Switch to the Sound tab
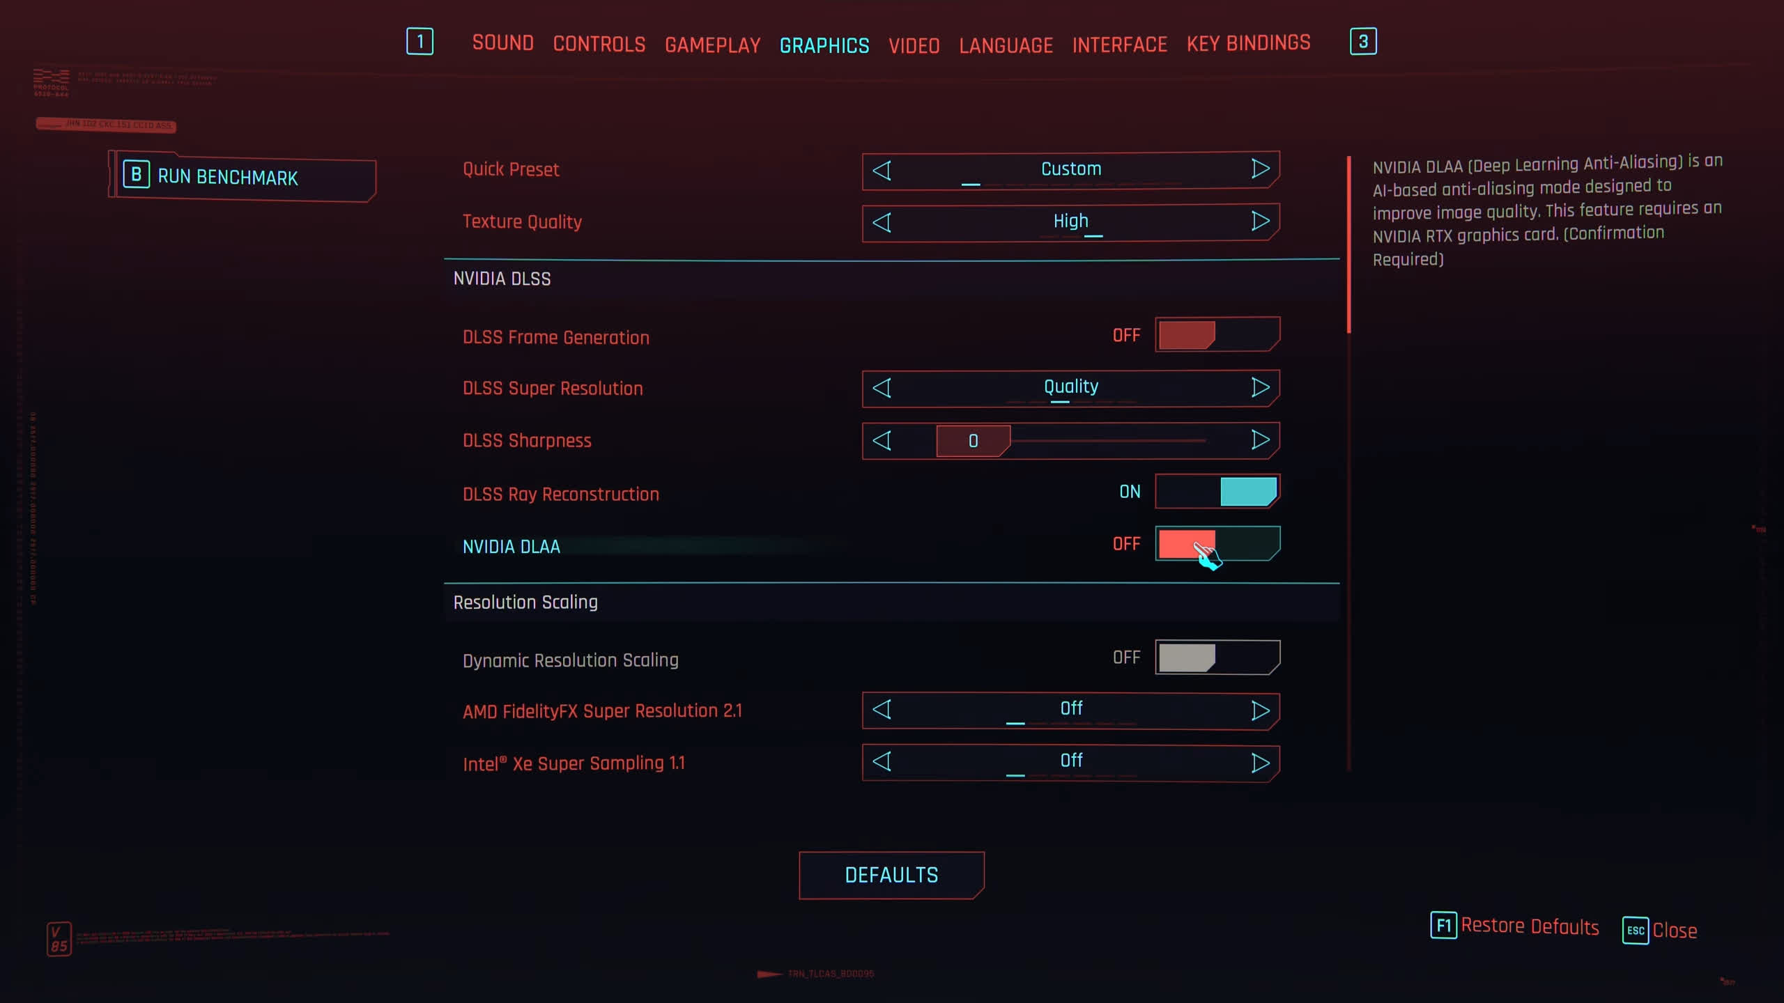Viewport: 1784px width, 1003px height. click(502, 42)
